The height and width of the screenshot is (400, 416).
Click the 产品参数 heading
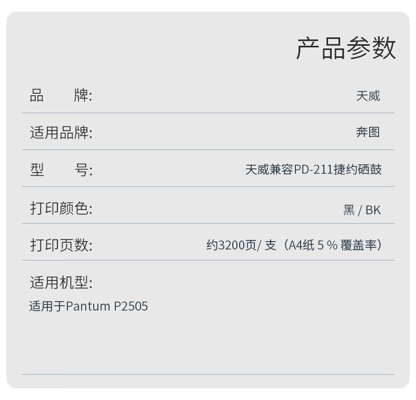click(x=345, y=48)
